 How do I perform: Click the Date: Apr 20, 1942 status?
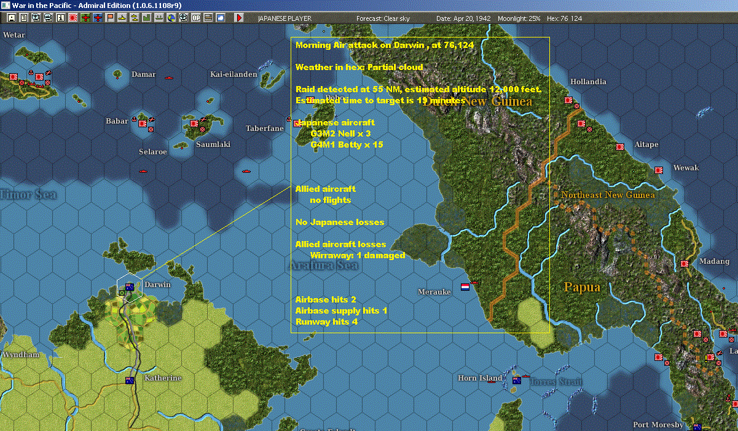(463, 18)
